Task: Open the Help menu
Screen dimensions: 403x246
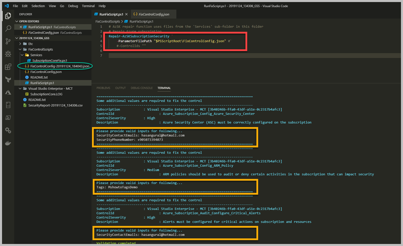Action: [x=102, y=6]
